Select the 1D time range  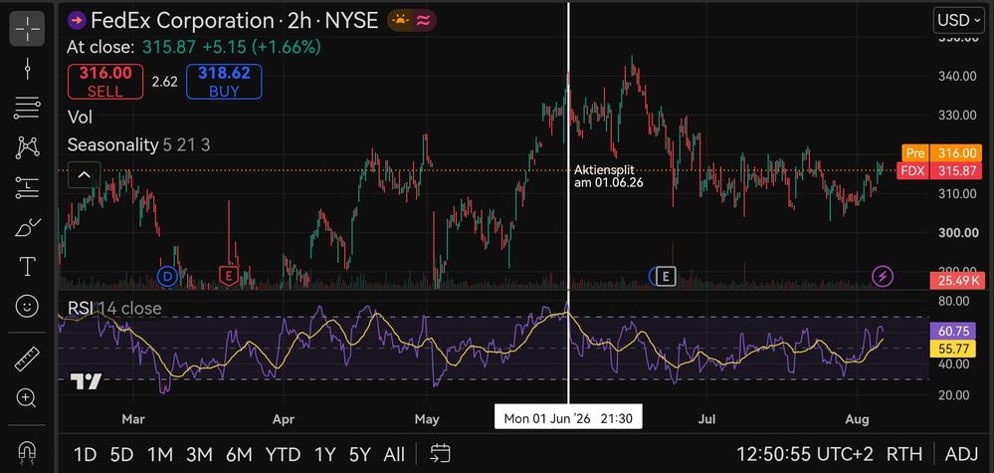point(85,454)
